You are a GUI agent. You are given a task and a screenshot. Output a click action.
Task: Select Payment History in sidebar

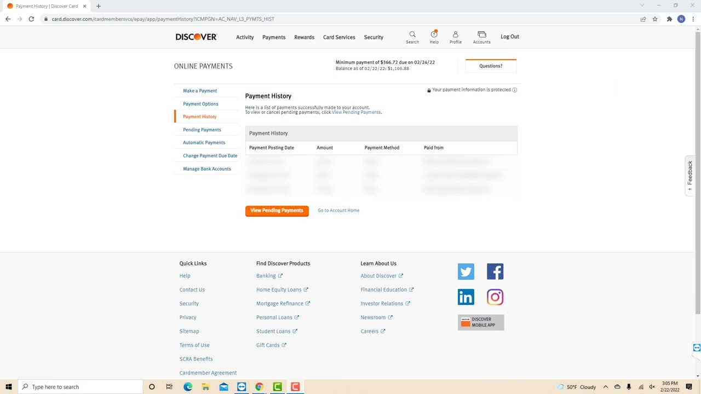click(x=199, y=117)
